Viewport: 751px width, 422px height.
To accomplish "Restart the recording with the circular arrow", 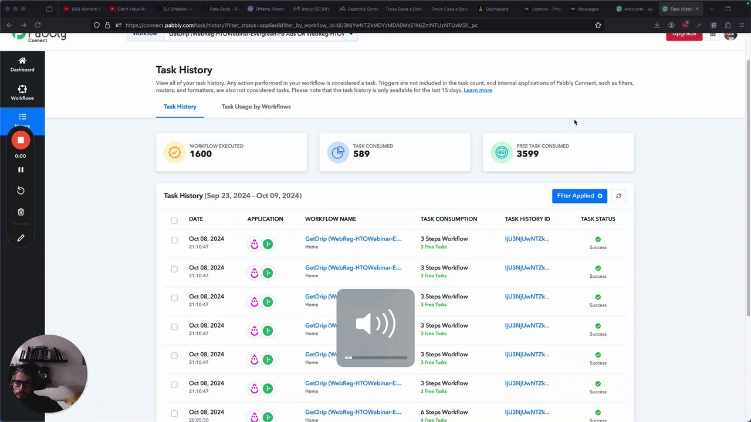I will tap(21, 190).
